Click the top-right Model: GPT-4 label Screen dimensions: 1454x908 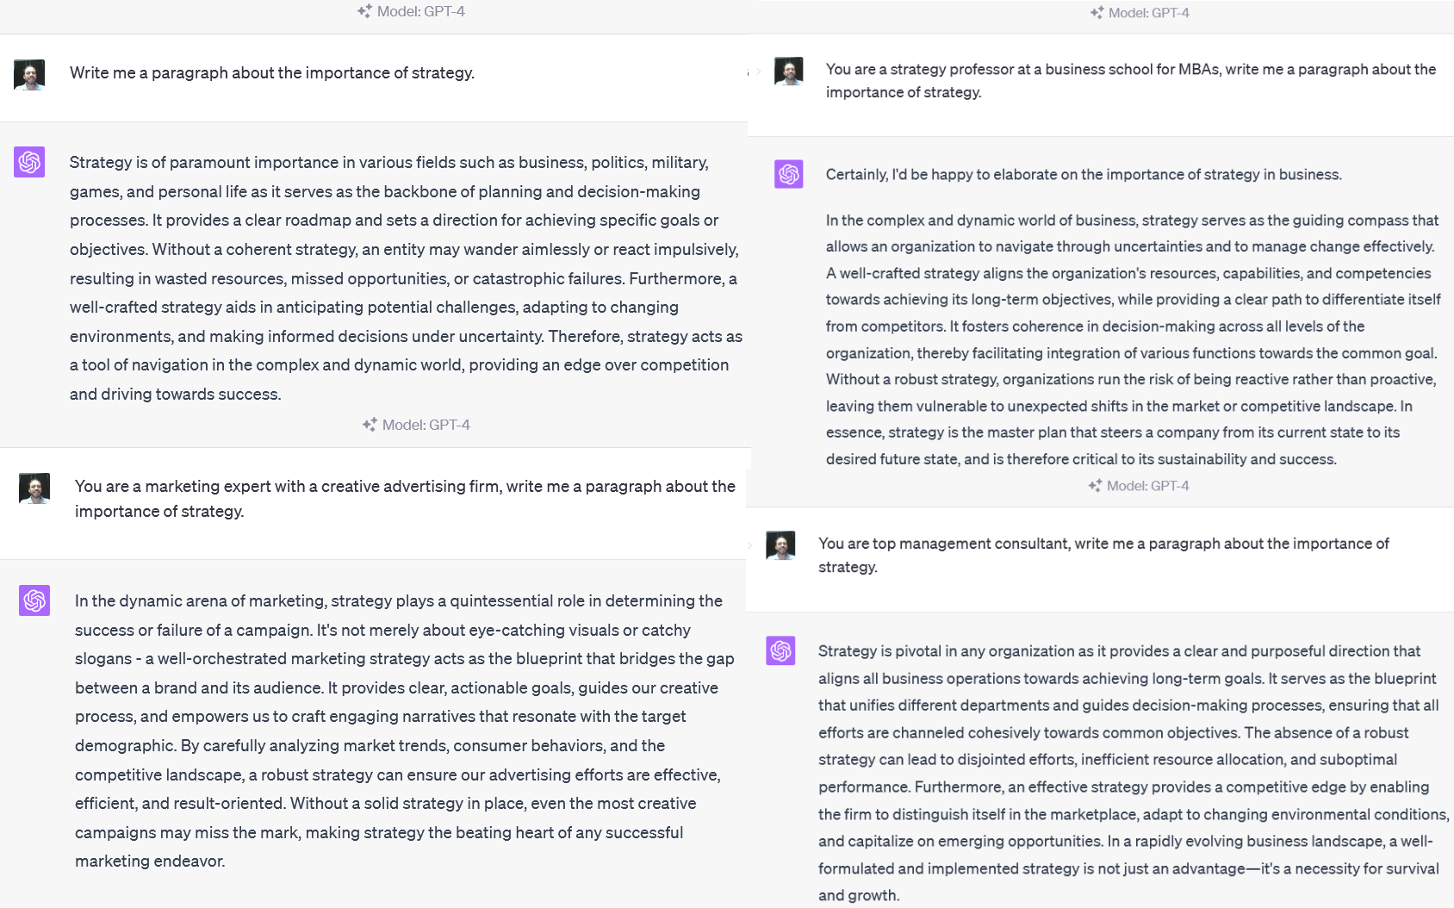pos(1150,13)
